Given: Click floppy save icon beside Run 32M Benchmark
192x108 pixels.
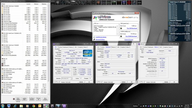Looking at the screenshot, I should [121, 28].
